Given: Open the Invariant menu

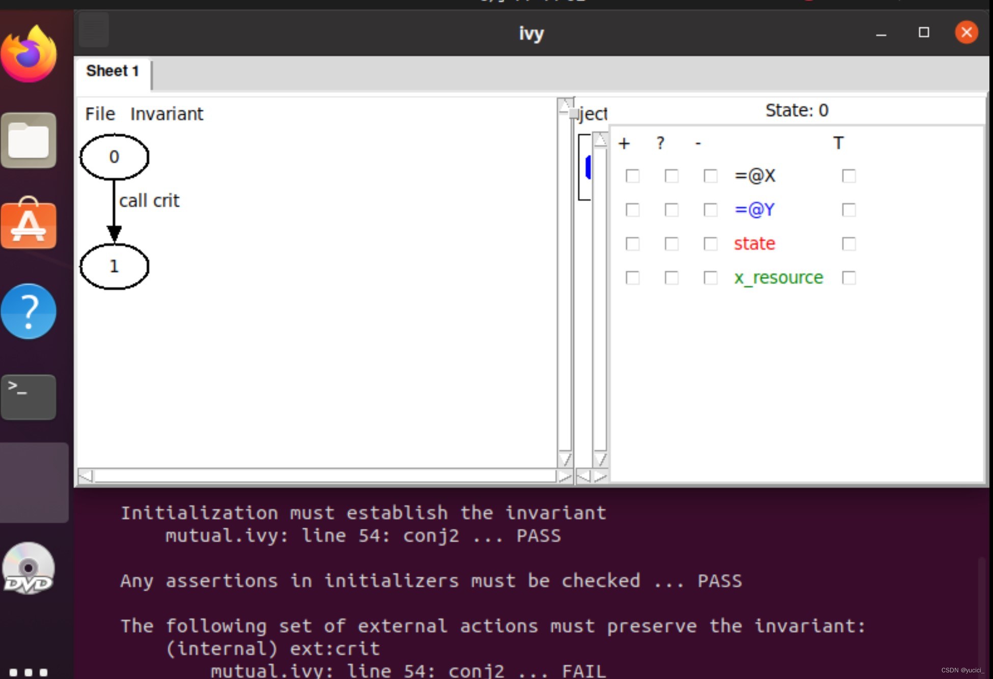Looking at the screenshot, I should tap(167, 114).
